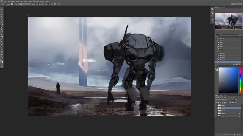The height and width of the screenshot is (136, 243).
Task: Hide the selected layer via its eye icon
Action: 216,108
